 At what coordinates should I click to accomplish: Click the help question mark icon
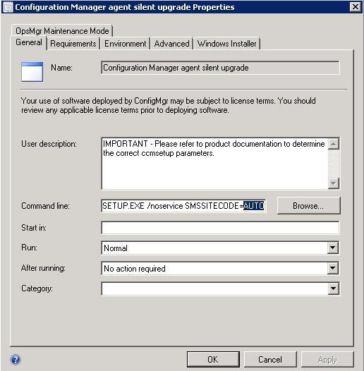[16, 360]
